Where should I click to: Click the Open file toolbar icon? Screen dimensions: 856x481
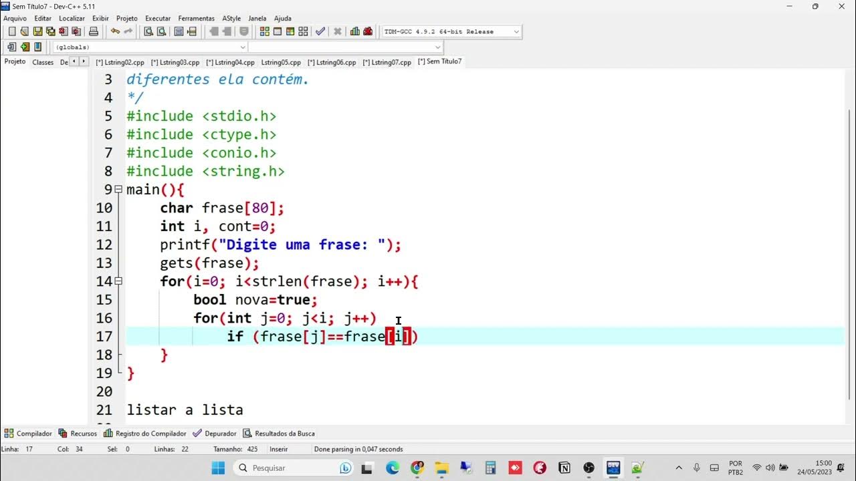point(24,31)
